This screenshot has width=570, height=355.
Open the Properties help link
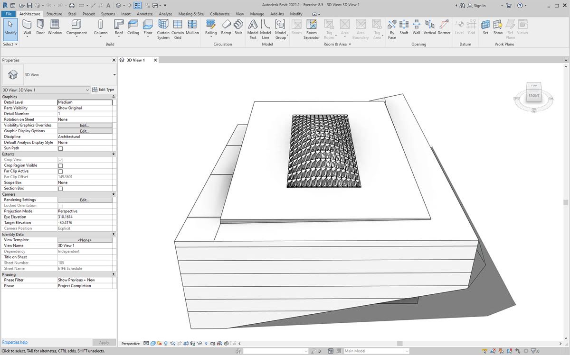[x=15, y=342]
